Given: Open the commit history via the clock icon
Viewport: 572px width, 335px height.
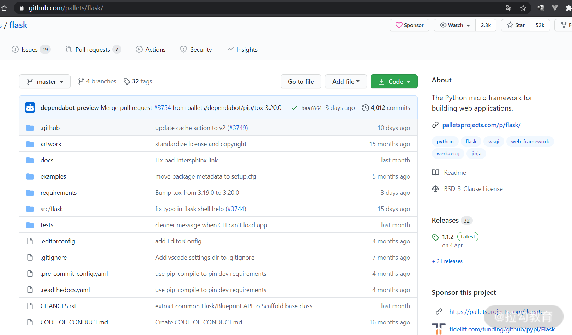Looking at the screenshot, I should (365, 108).
